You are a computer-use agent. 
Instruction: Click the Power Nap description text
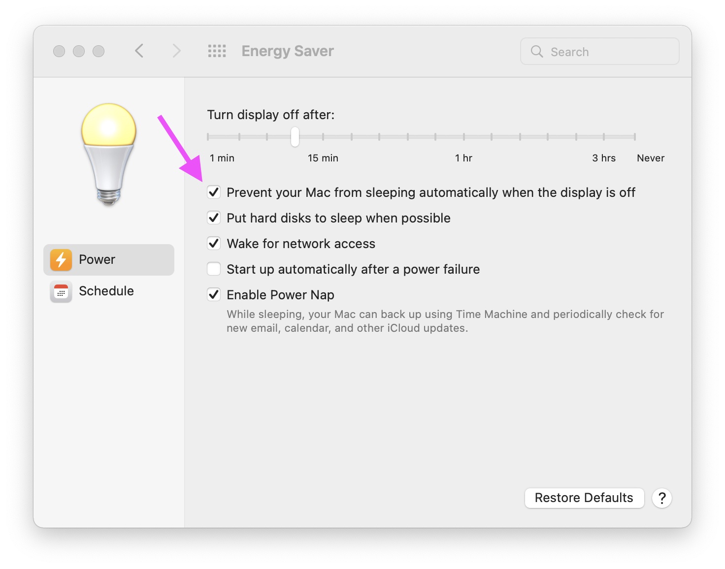coord(445,321)
